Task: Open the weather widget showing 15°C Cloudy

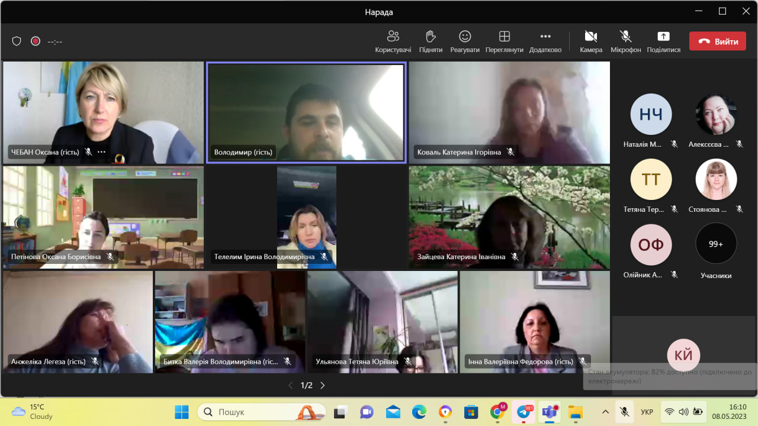Action: coord(32,412)
